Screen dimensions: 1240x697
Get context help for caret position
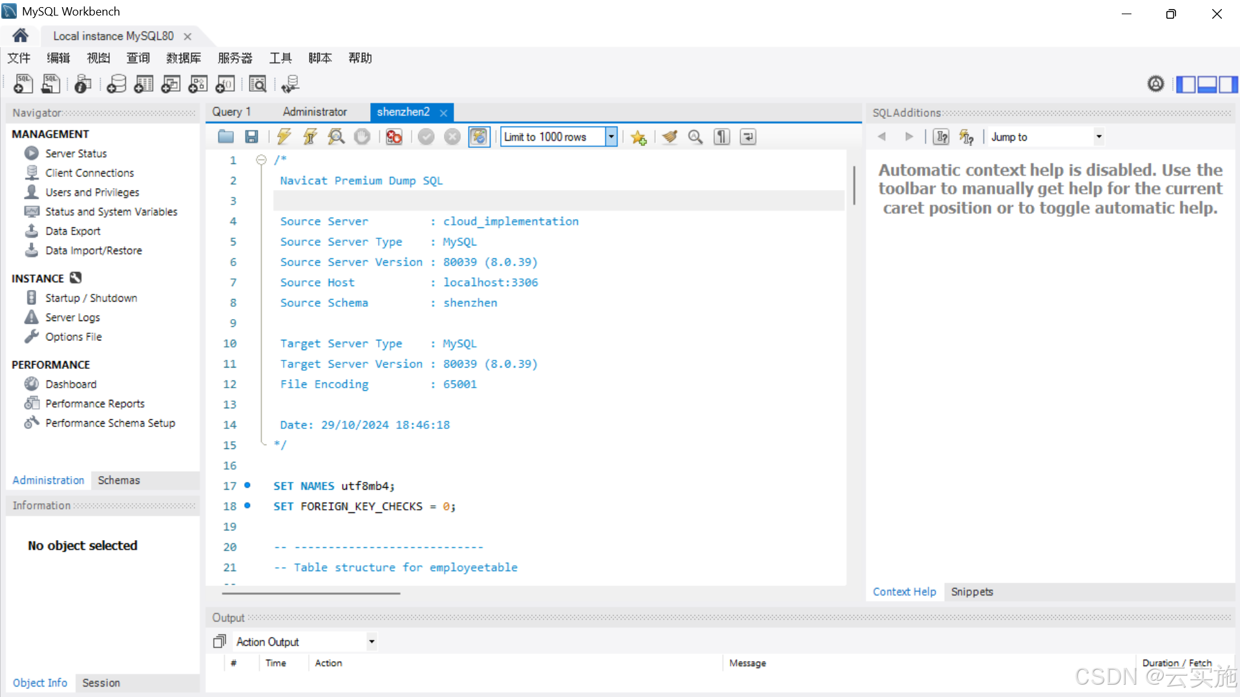[x=941, y=137]
